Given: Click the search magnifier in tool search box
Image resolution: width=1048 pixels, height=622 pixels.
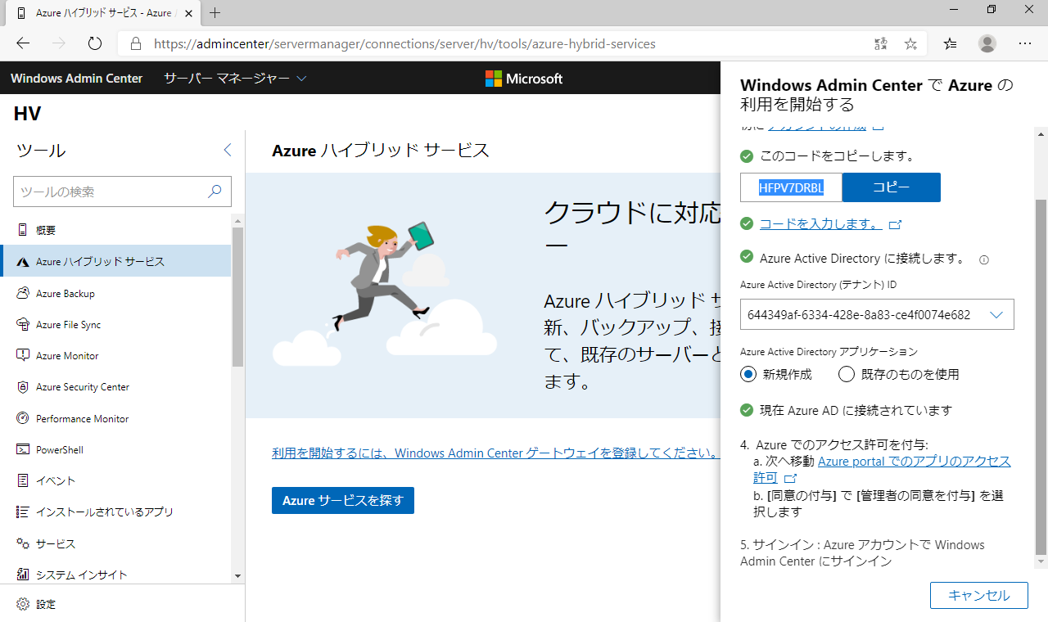Looking at the screenshot, I should point(215,192).
